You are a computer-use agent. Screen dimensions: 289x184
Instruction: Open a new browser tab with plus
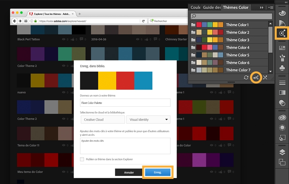[80, 14]
